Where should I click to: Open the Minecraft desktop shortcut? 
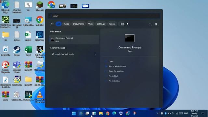(40, 6)
